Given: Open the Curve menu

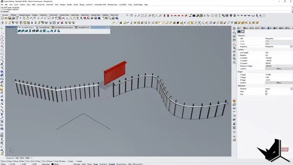Looking at the screenshot, I should [16, 5].
